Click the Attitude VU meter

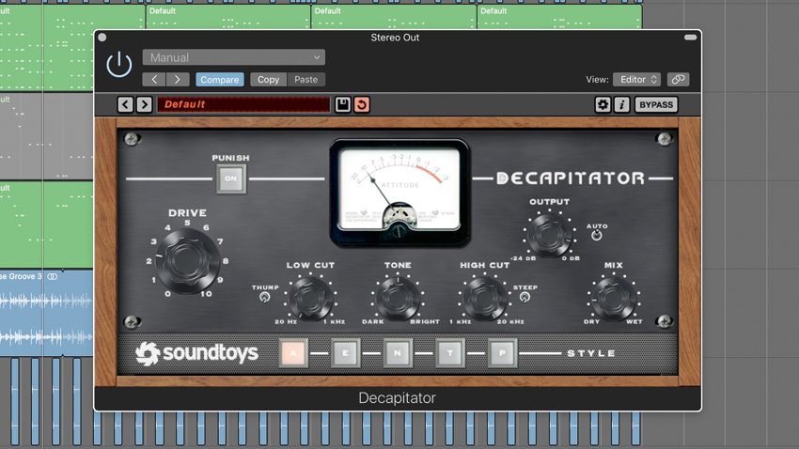click(399, 193)
